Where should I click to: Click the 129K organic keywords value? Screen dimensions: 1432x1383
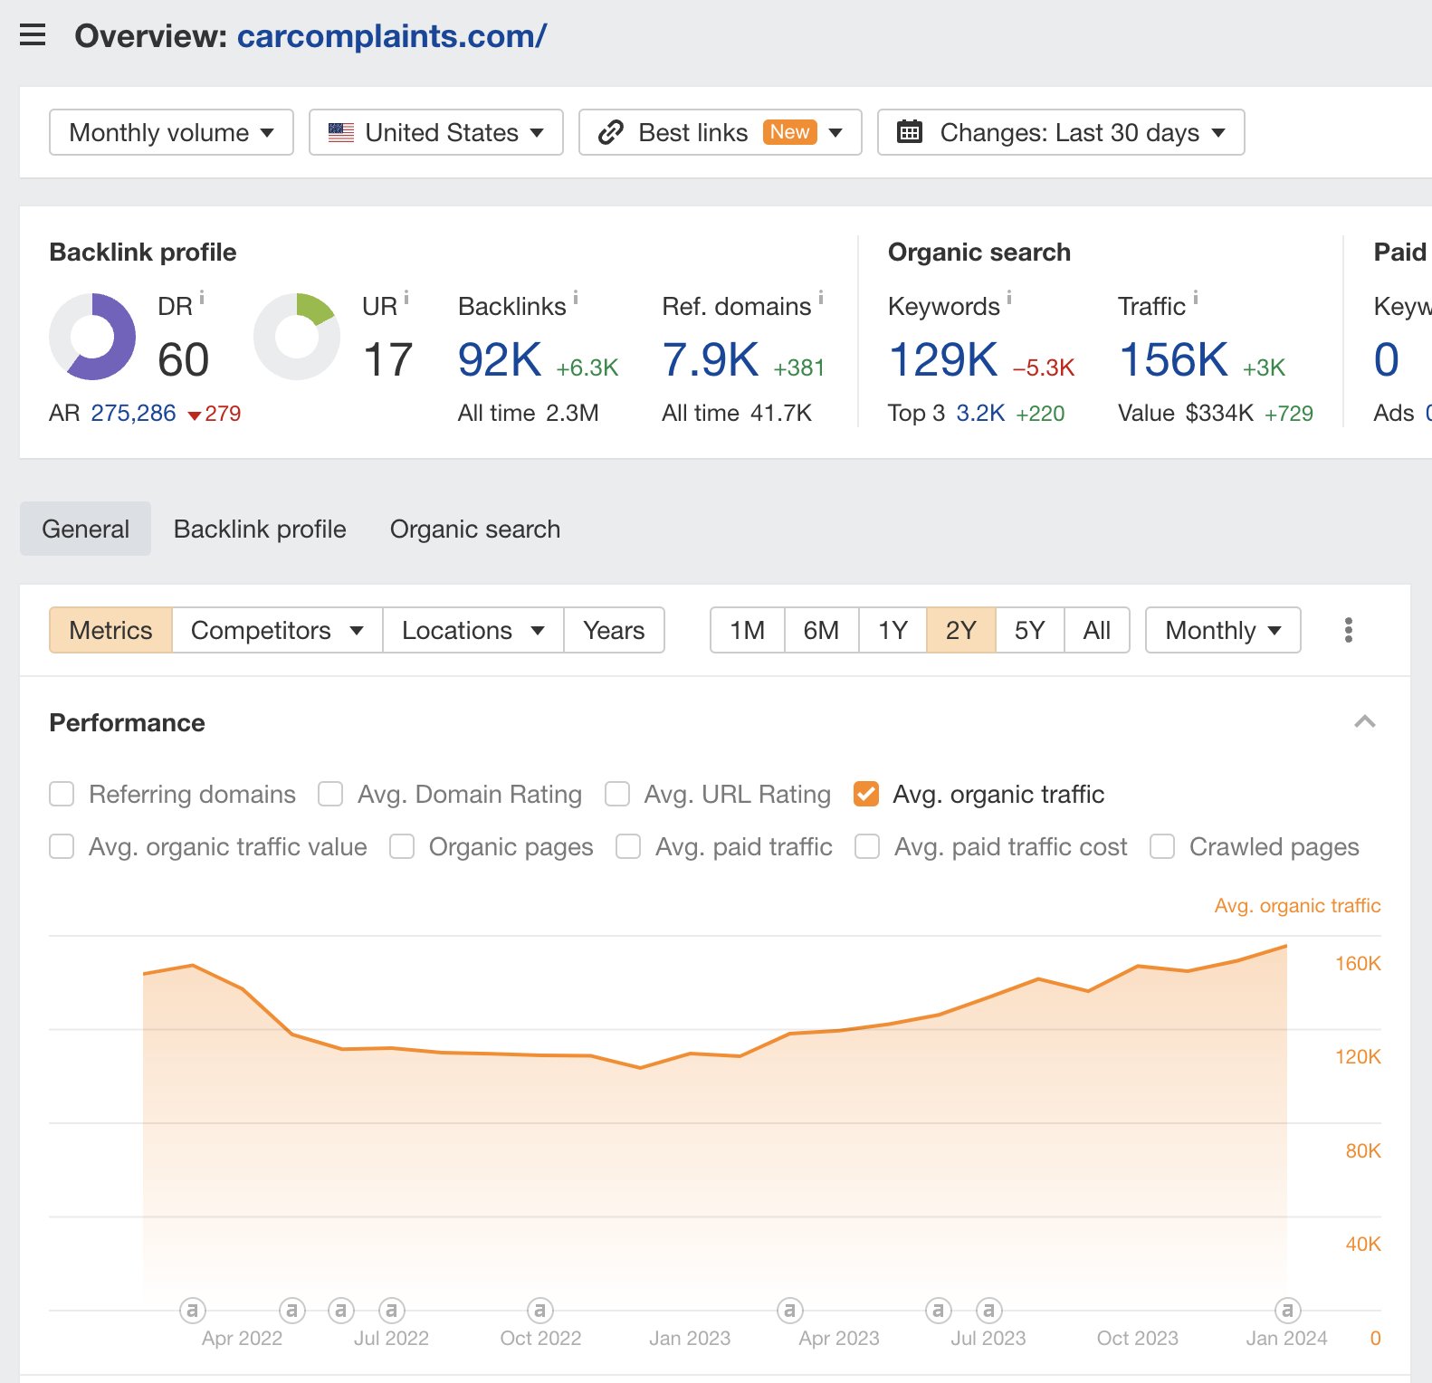(x=943, y=359)
